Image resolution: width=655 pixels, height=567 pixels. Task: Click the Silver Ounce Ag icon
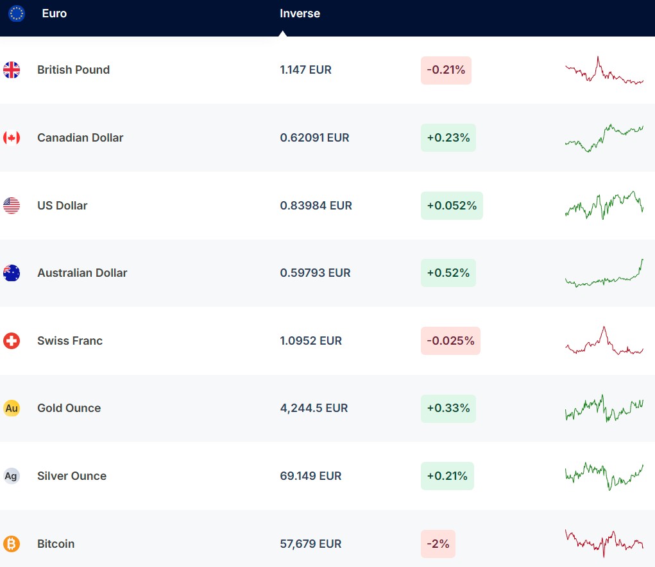(12, 476)
